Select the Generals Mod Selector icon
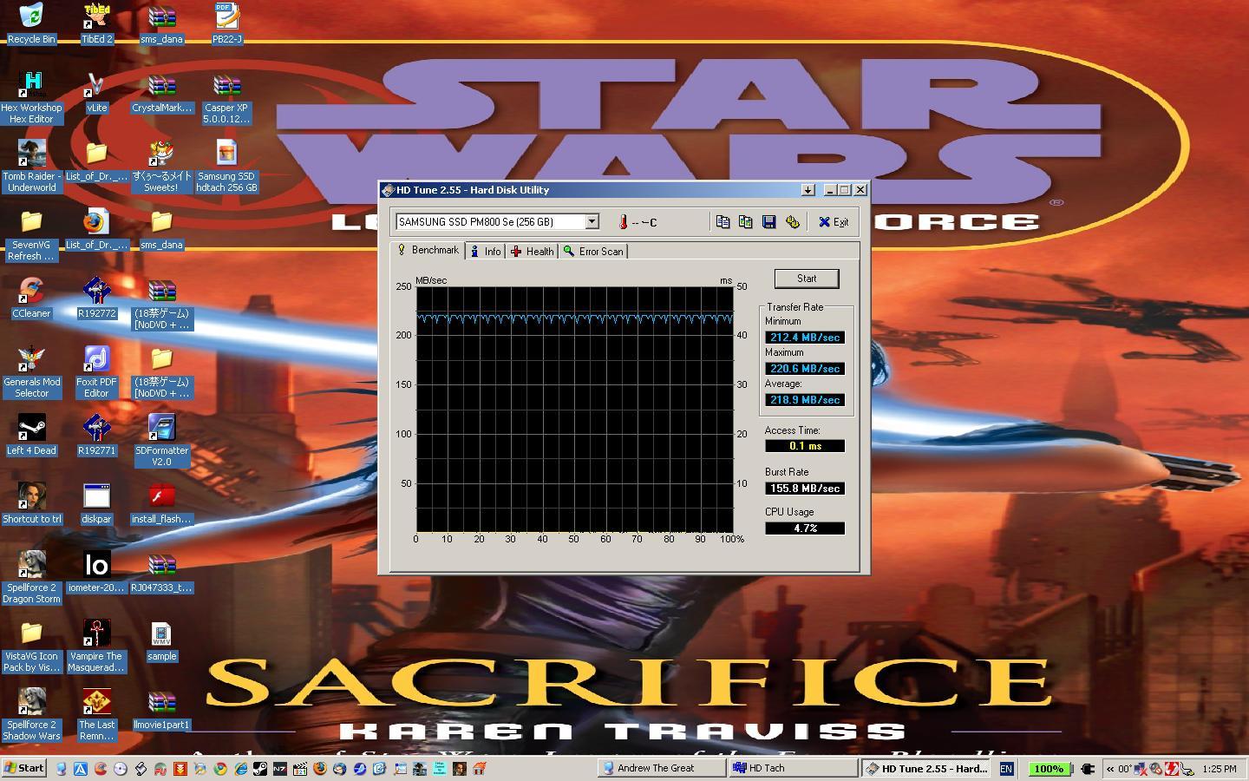This screenshot has width=1249, height=781. point(31,371)
